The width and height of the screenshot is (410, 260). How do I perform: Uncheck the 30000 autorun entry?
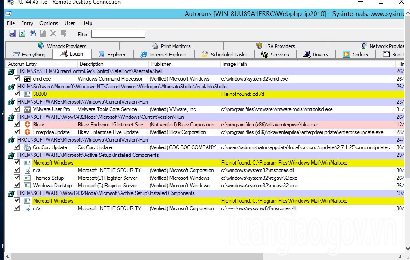(x=17, y=94)
